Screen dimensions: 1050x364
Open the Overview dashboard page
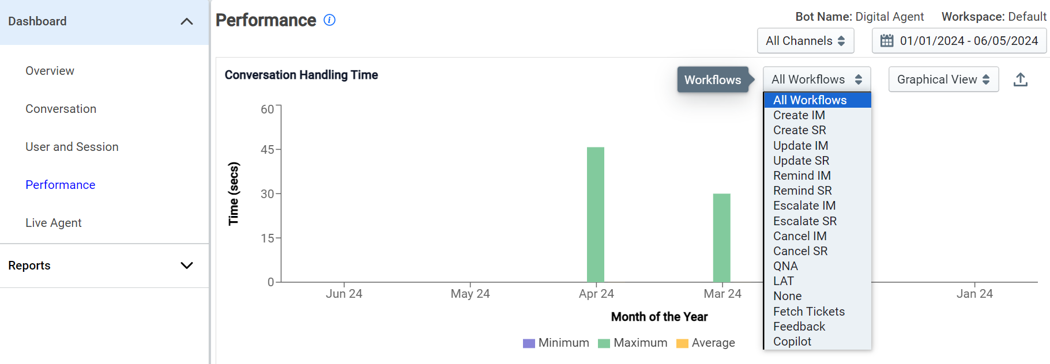50,71
